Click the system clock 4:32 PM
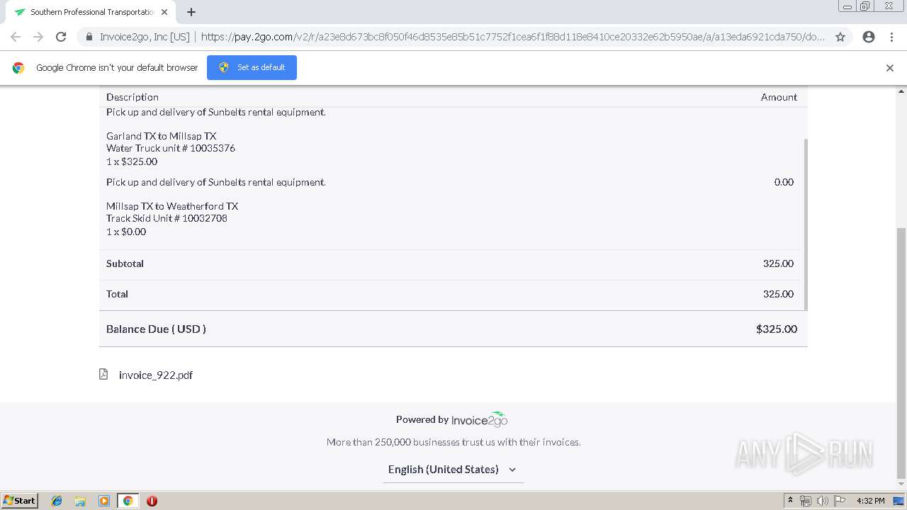Image resolution: width=907 pixels, height=510 pixels. (870, 501)
